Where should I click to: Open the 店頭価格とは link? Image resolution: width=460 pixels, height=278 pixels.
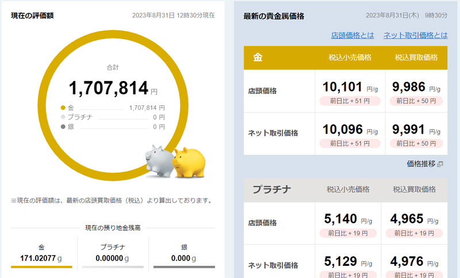point(352,35)
